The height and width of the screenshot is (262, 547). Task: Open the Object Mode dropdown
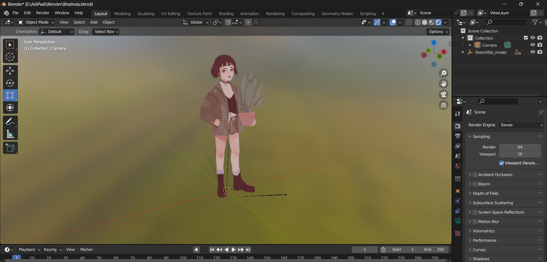point(36,22)
